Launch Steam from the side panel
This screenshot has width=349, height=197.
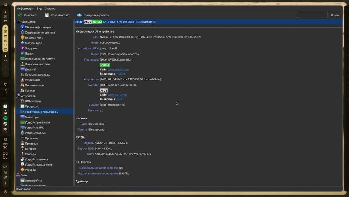pos(5,124)
